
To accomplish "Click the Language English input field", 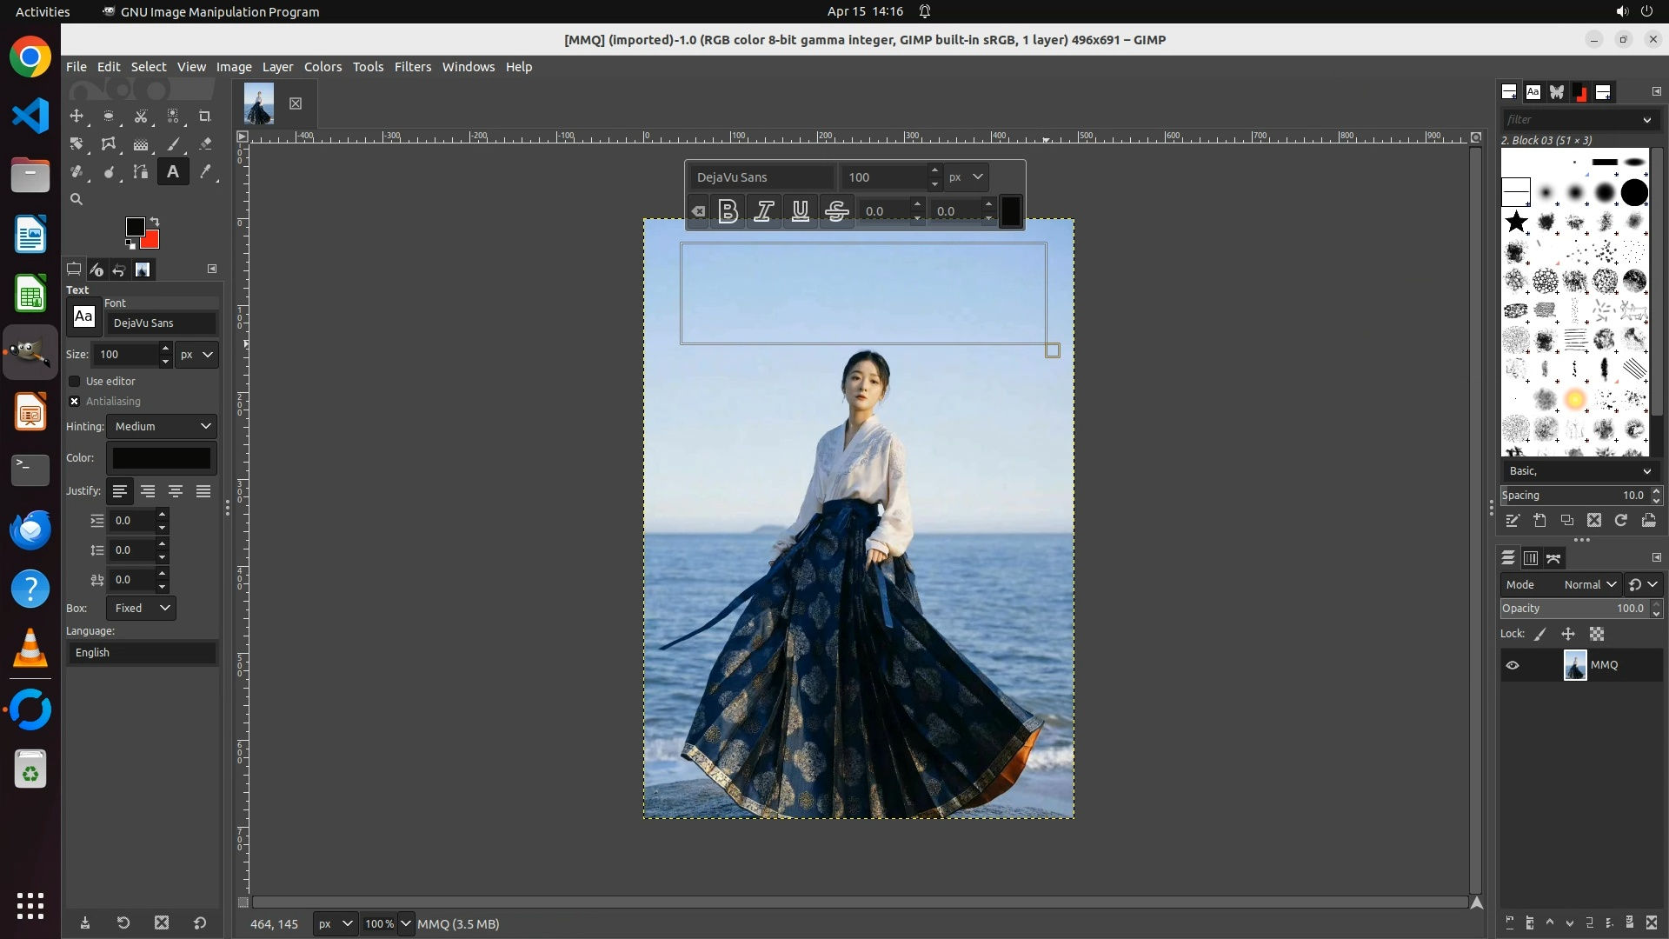I will tap(142, 653).
